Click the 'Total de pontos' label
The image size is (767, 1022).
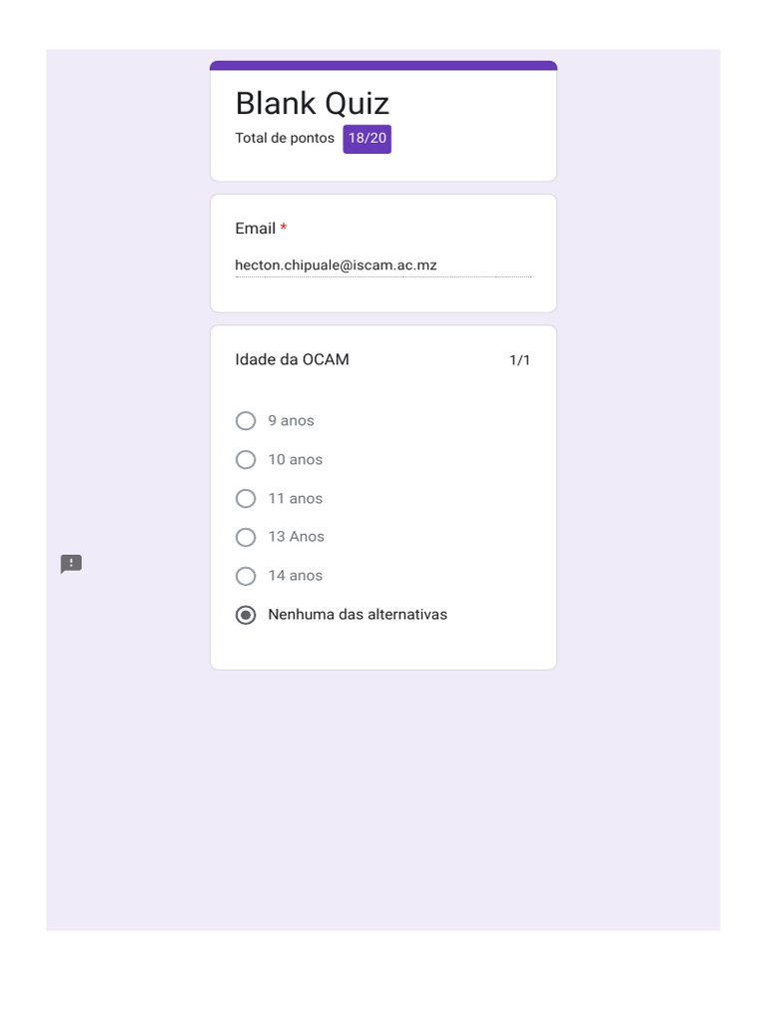coord(285,139)
